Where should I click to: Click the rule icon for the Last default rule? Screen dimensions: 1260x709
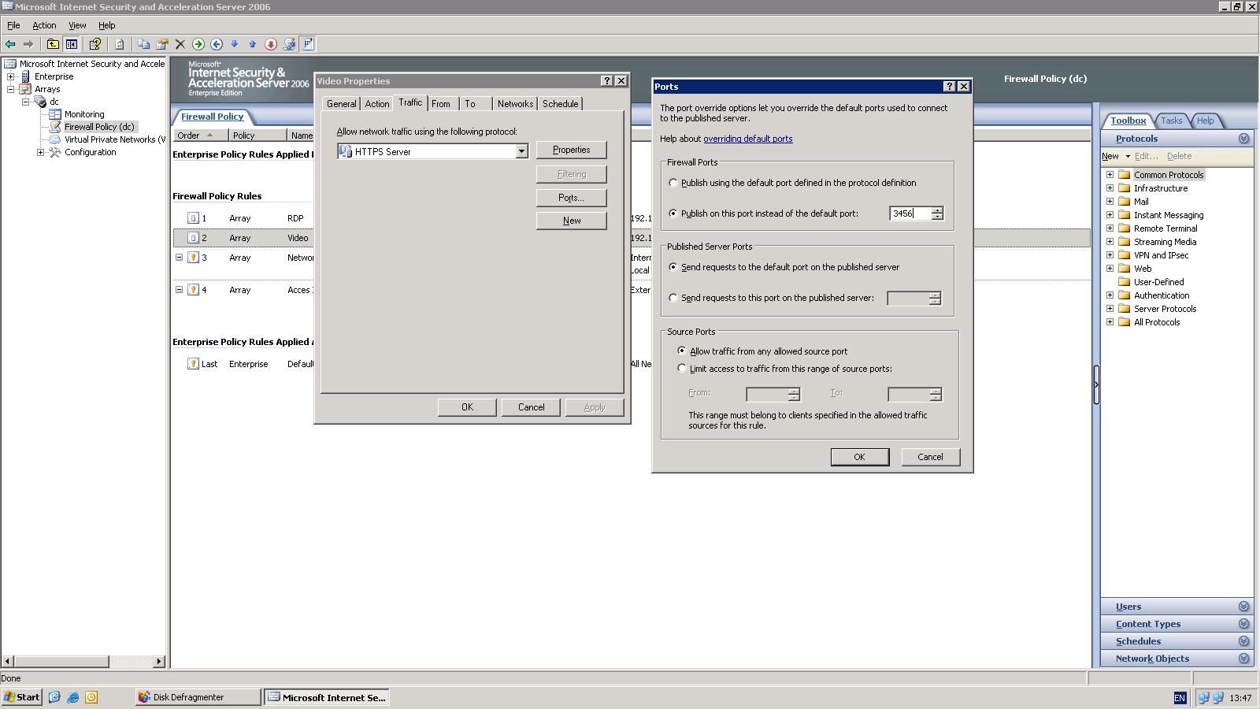pos(193,364)
